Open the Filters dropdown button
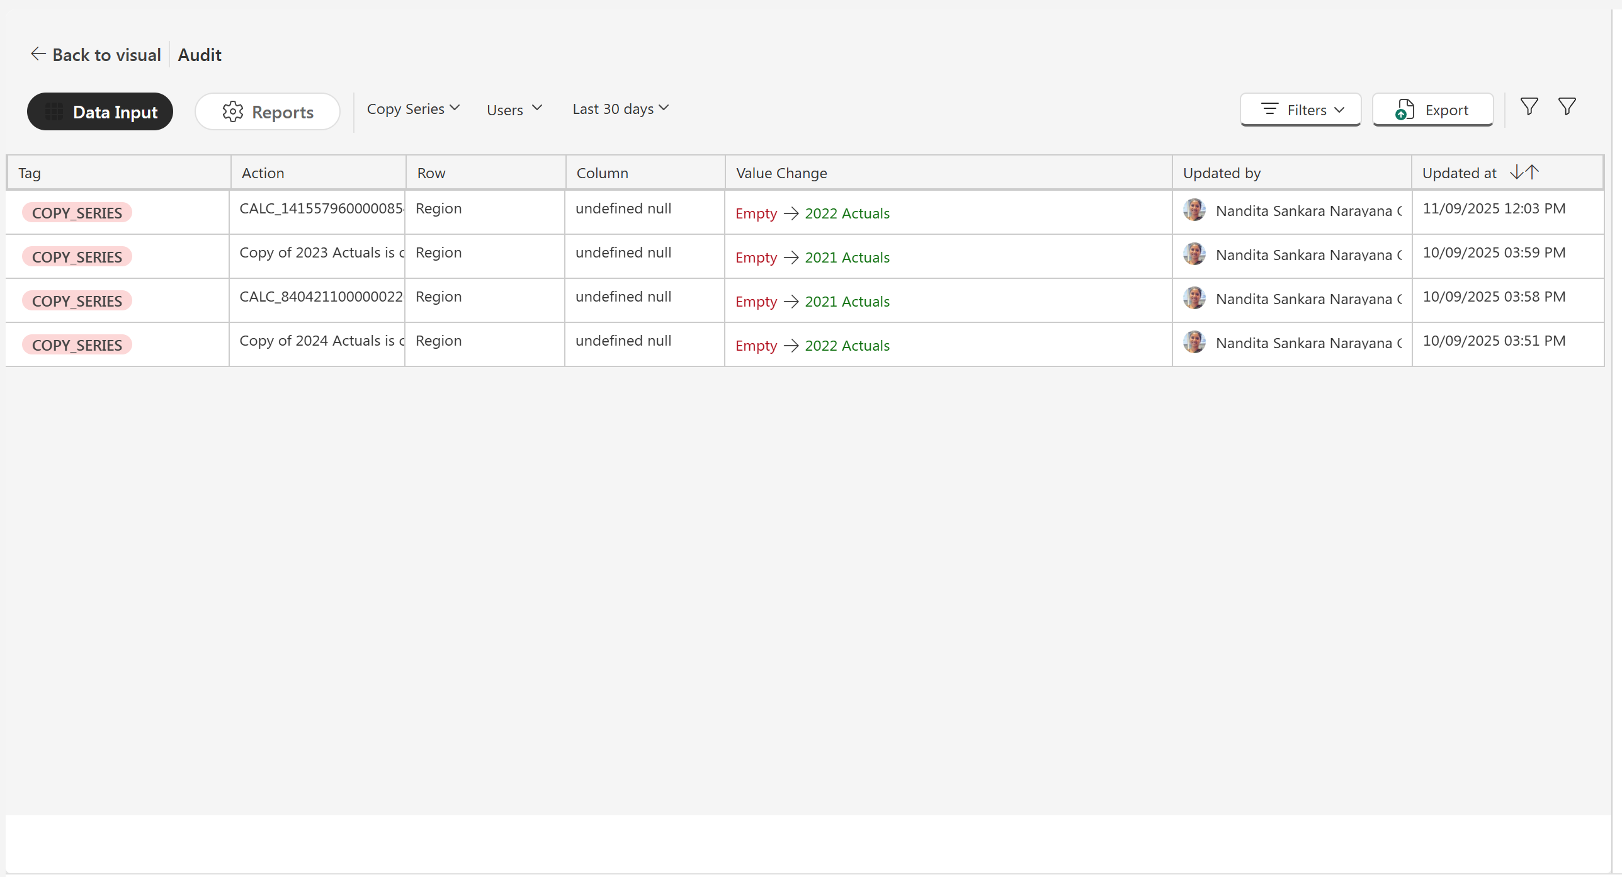This screenshot has height=877, width=1622. coord(1301,110)
